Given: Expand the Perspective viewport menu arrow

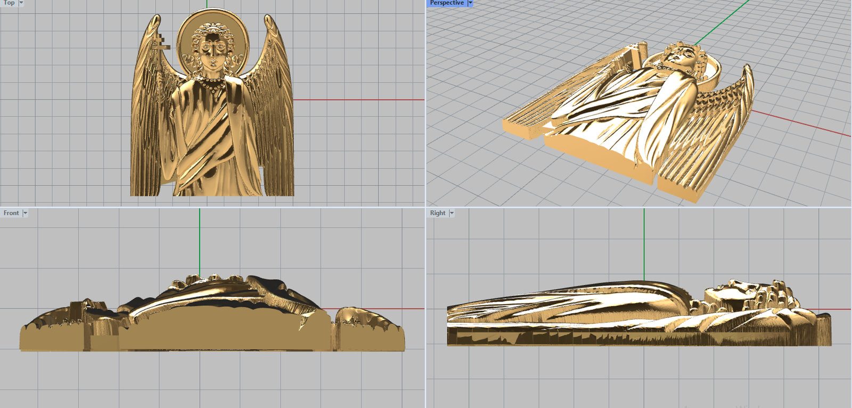Looking at the screenshot, I should pos(470,3).
